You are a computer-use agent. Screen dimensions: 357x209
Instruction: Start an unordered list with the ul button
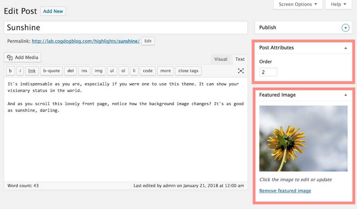(112, 71)
